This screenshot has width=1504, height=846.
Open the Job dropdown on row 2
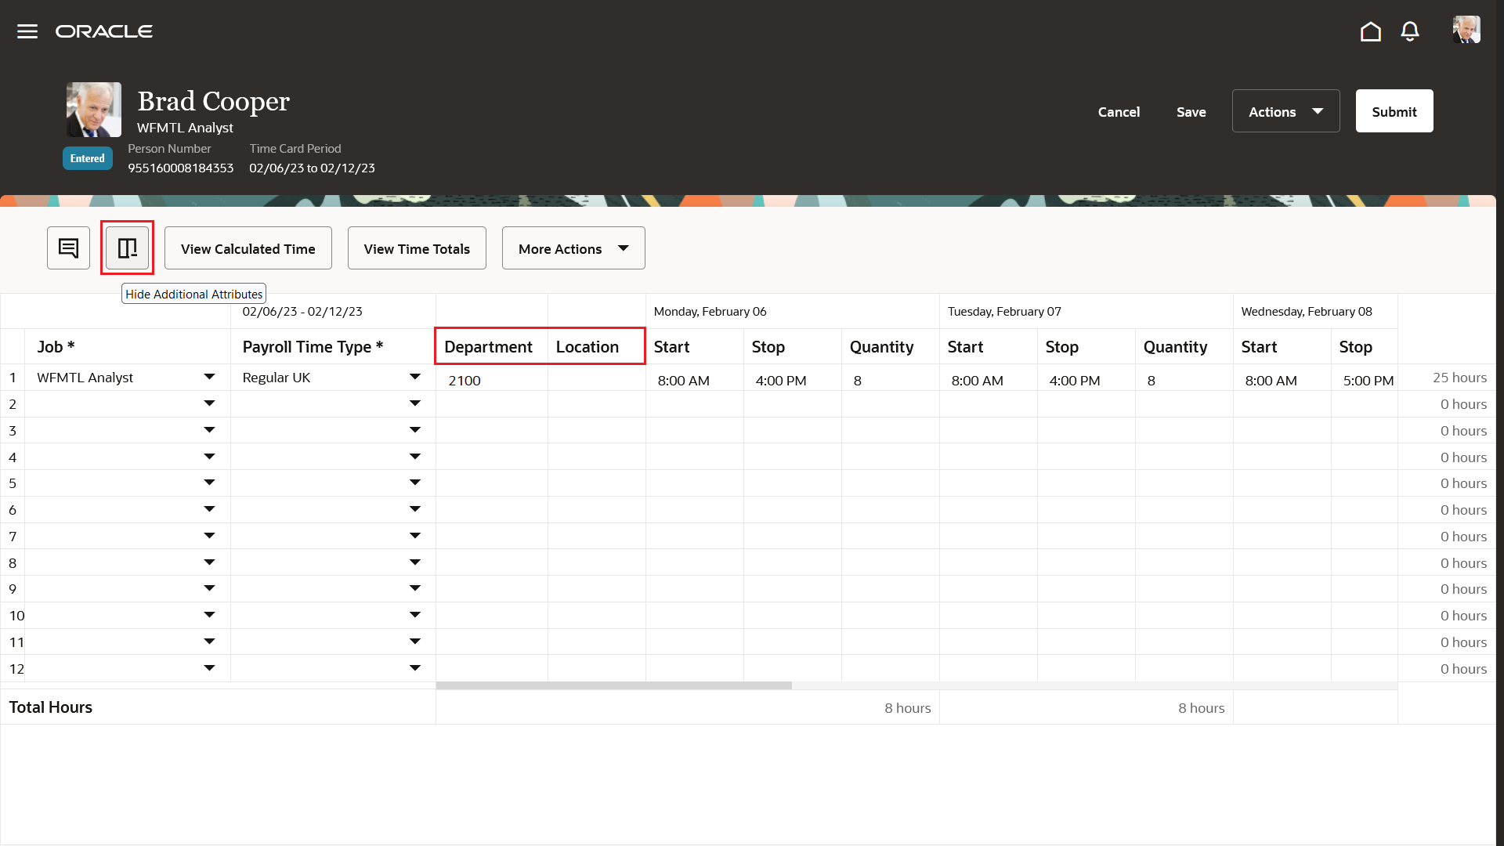tap(209, 403)
